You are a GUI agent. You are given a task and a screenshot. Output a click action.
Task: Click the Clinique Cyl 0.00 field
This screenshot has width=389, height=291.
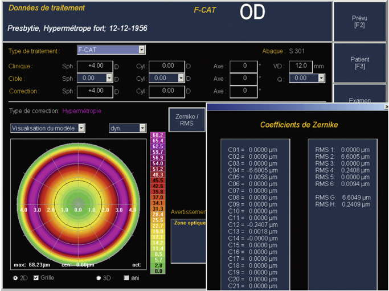(167, 65)
